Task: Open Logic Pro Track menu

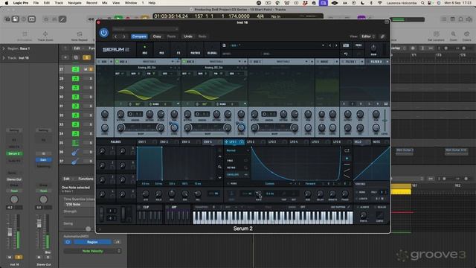Action: click(59, 3)
